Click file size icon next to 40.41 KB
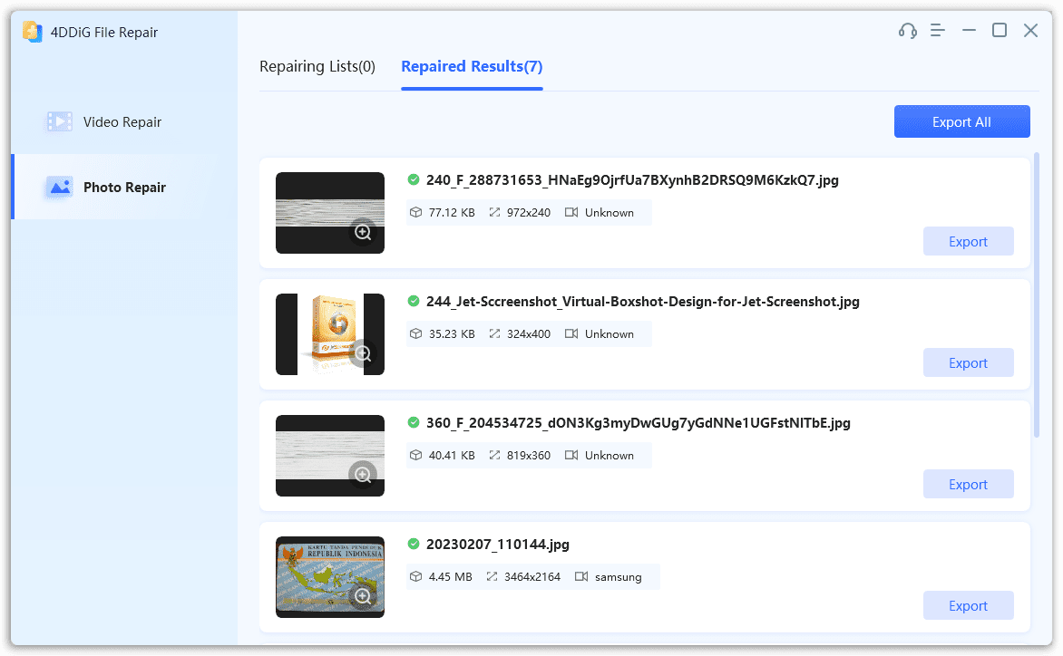Screen dimensions: 1063x656 415,455
